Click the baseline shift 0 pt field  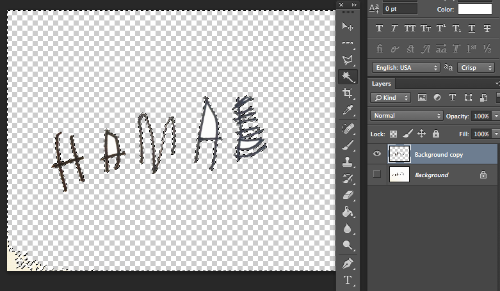click(x=400, y=9)
